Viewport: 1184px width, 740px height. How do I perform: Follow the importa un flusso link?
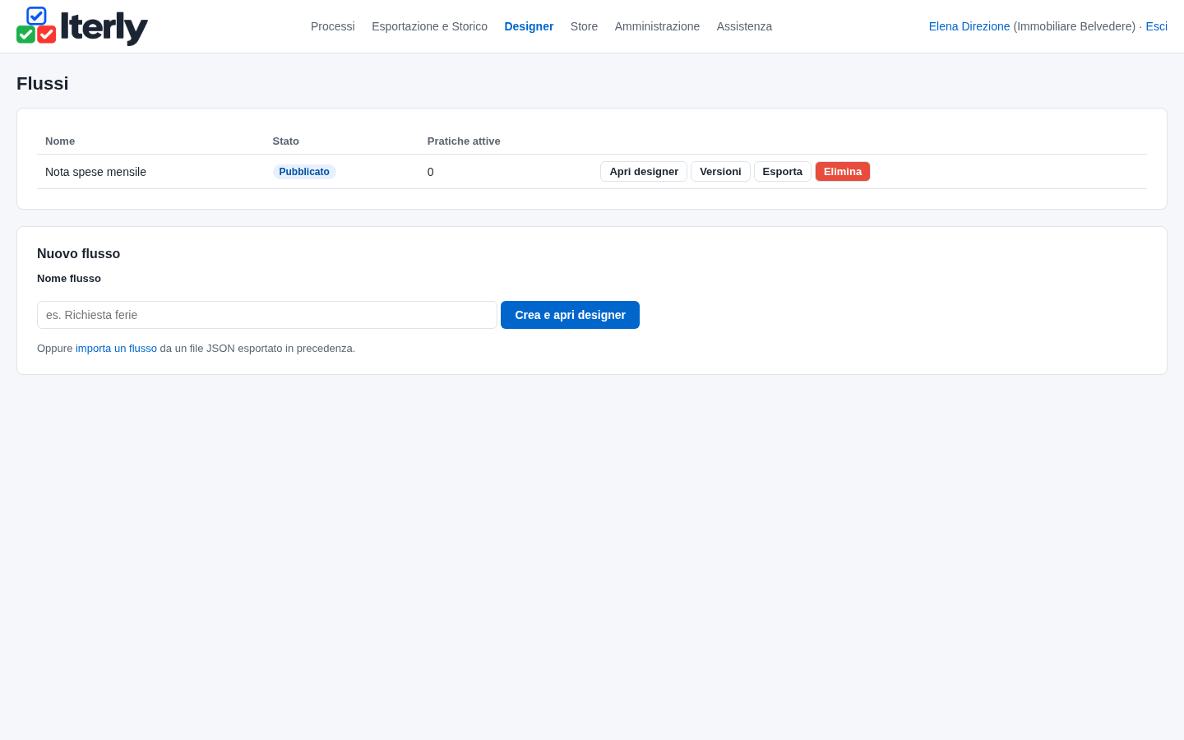[x=116, y=349]
